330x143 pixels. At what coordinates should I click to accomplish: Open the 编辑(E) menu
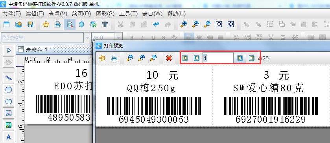[35, 14]
